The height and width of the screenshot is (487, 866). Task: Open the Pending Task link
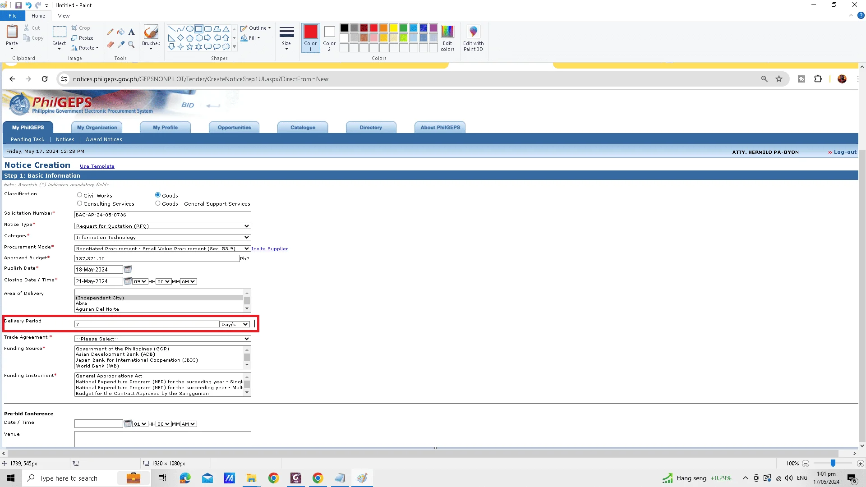tap(28, 139)
